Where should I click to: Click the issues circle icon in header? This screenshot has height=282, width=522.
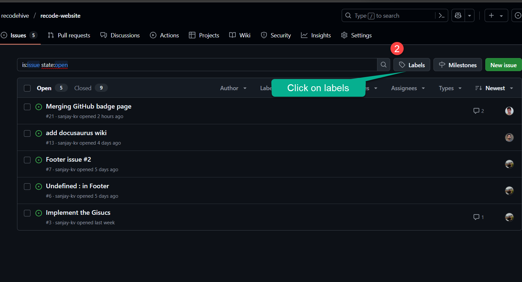coord(517,15)
